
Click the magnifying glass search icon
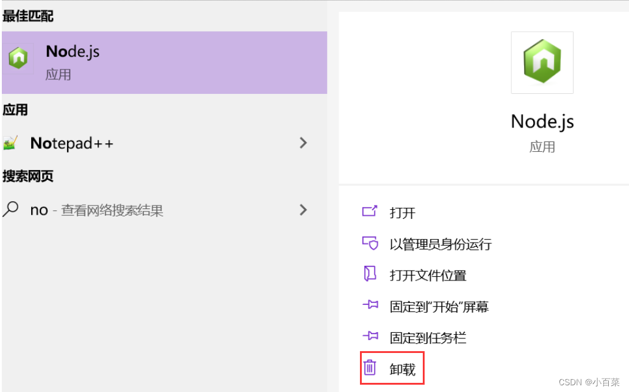[x=11, y=209]
